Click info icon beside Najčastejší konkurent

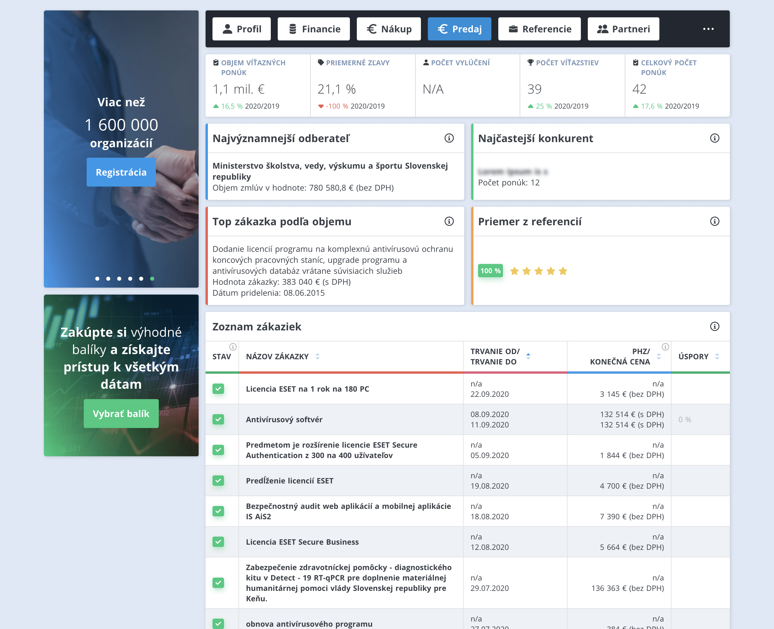coord(714,138)
